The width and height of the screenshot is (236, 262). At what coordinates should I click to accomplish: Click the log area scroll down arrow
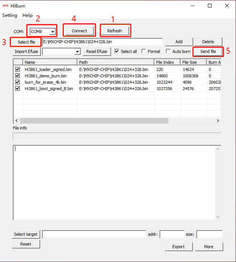pyautogui.click(x=218, y=217)
